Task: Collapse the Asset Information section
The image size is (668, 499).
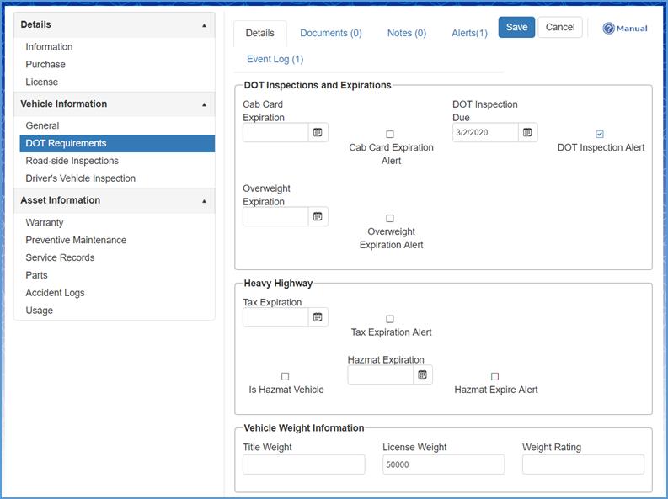Action: [x=204, y=201]
